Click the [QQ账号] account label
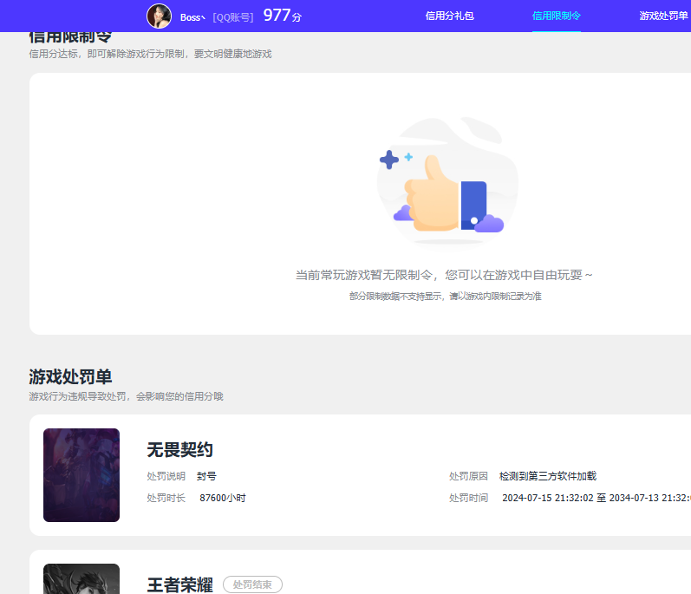Image resolution: width=691 pixels, height=594 pixels. point(233,17)
